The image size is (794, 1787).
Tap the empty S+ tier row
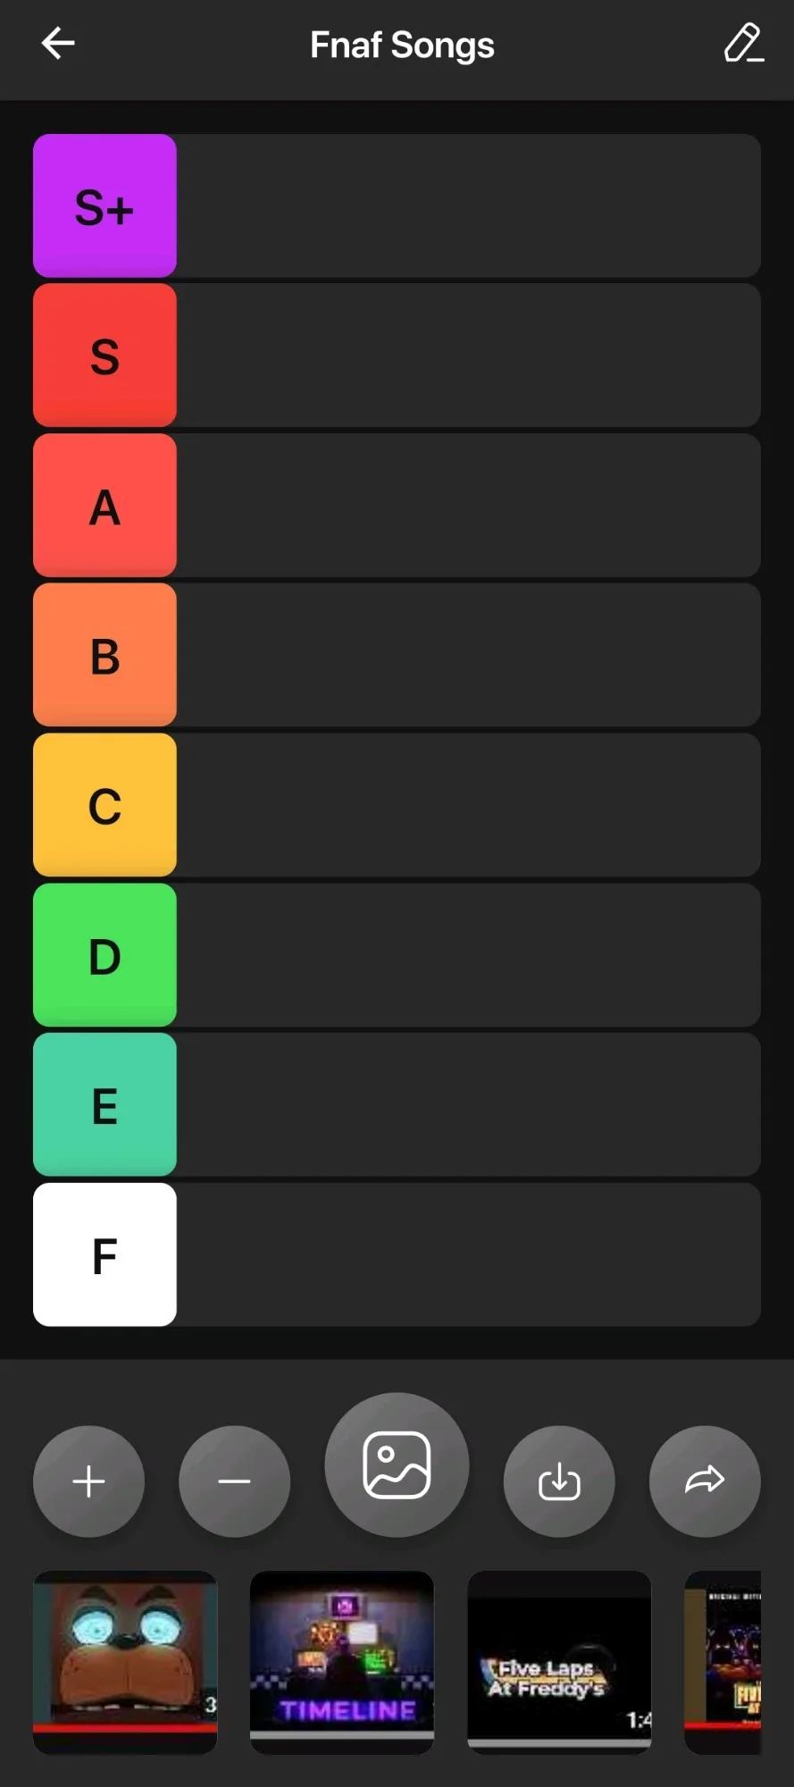tap(468, 206)
